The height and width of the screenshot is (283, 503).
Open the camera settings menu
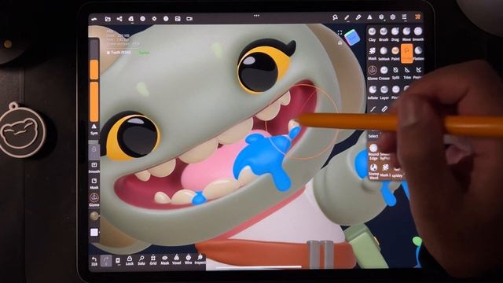coord(189,19)
